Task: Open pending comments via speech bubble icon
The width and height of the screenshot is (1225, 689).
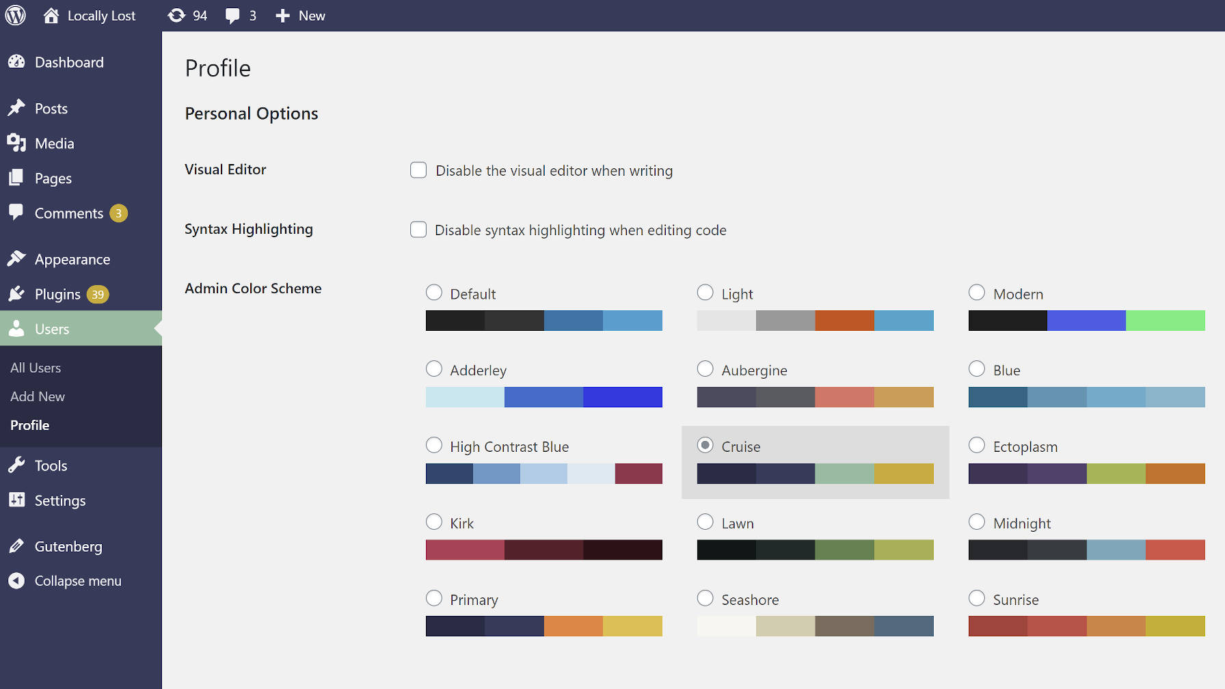Action: (239, 15)
